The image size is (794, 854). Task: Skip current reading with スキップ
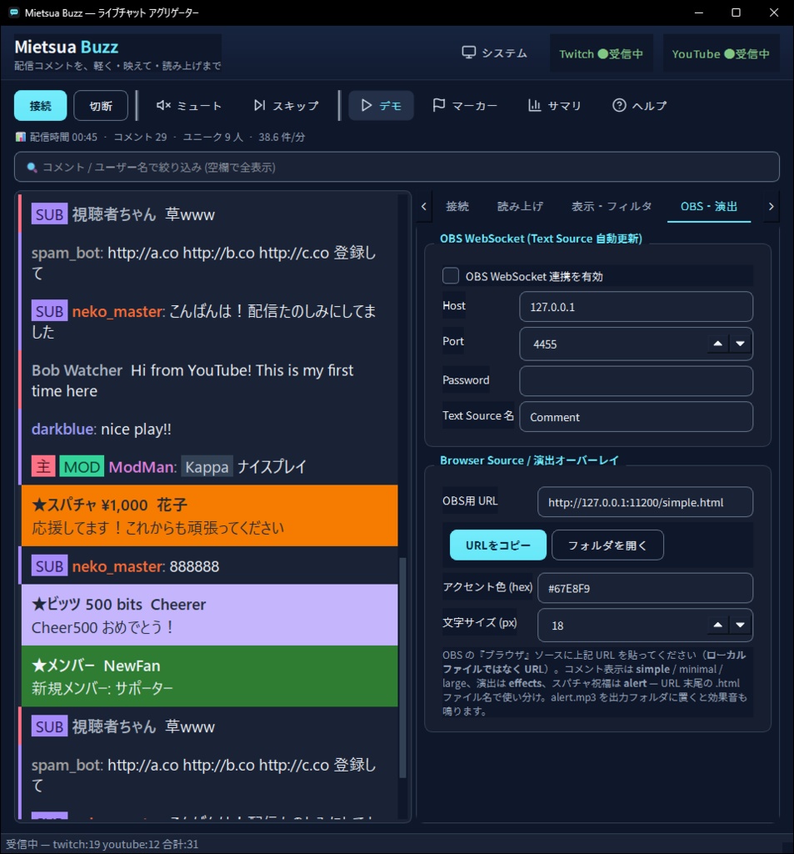[x=287, y=105]
